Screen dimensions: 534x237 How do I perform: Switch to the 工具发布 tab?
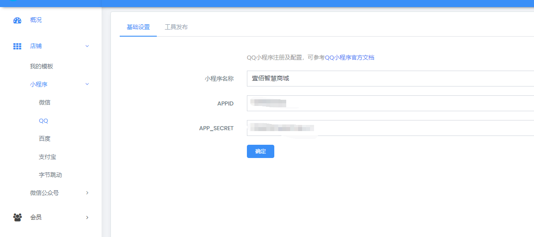[x=176, y=27]
